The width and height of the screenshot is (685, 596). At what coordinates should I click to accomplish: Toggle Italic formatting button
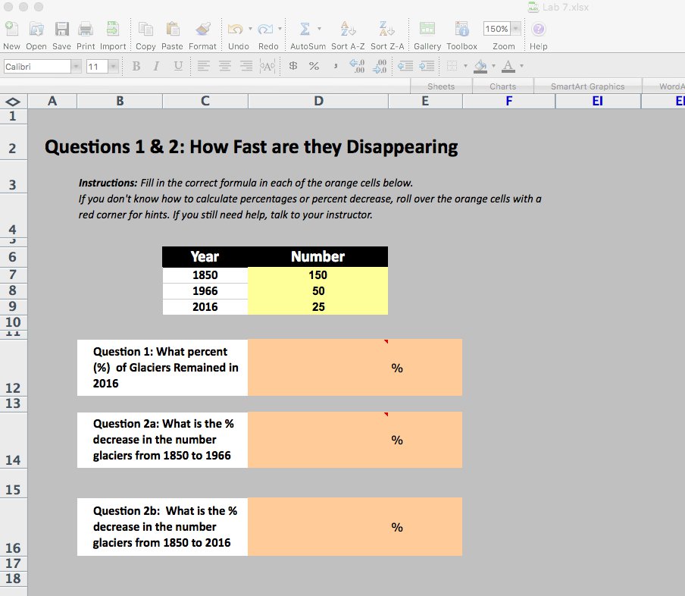tap(156, 66)
